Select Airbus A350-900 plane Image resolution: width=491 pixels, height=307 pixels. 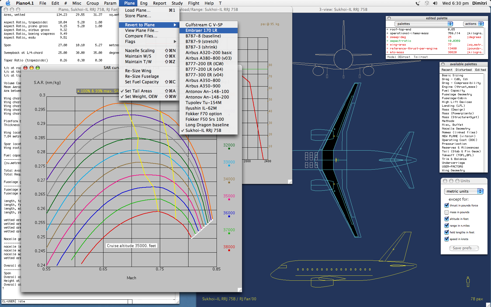coord(209,86)
